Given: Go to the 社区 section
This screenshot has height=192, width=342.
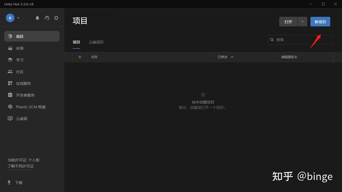Looking at the screenshot, I should (x=20, y=71).
